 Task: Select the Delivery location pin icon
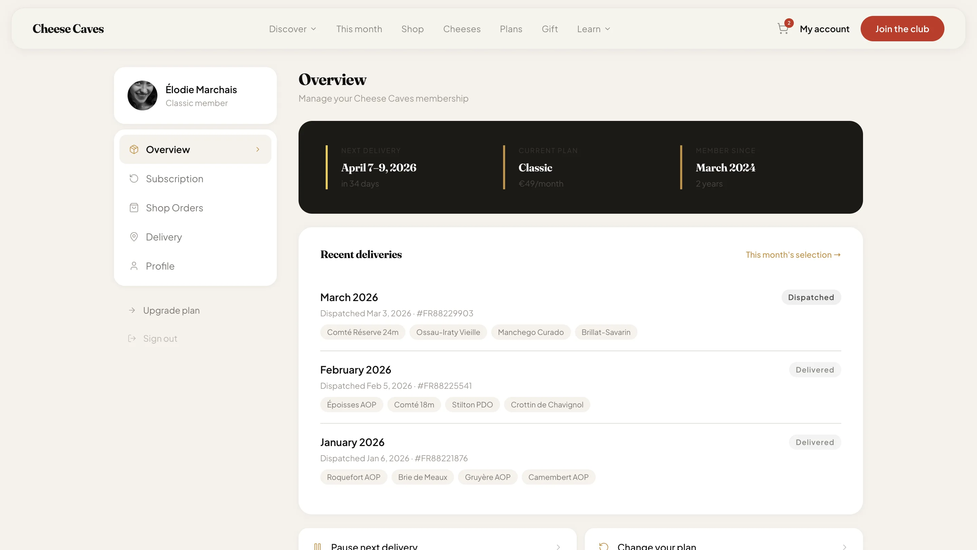[134, 237]
